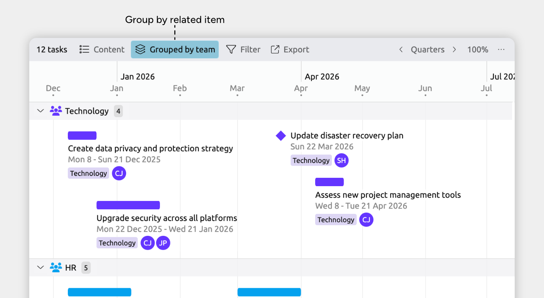
Task: Click the 100% zoom level
Action: coord(477,50)
